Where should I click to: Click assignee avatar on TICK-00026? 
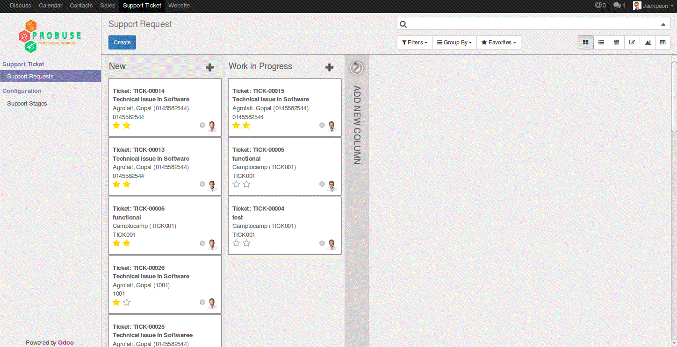tap(213, 303)
